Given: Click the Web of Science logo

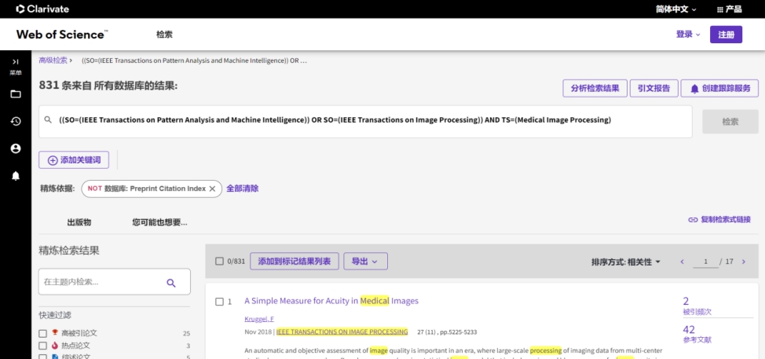Looking at the screenshot, I should tap(62, 35).
